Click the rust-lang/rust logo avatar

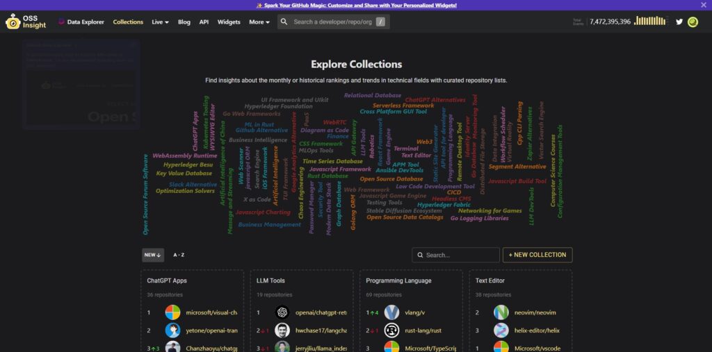tap(392, 330)
